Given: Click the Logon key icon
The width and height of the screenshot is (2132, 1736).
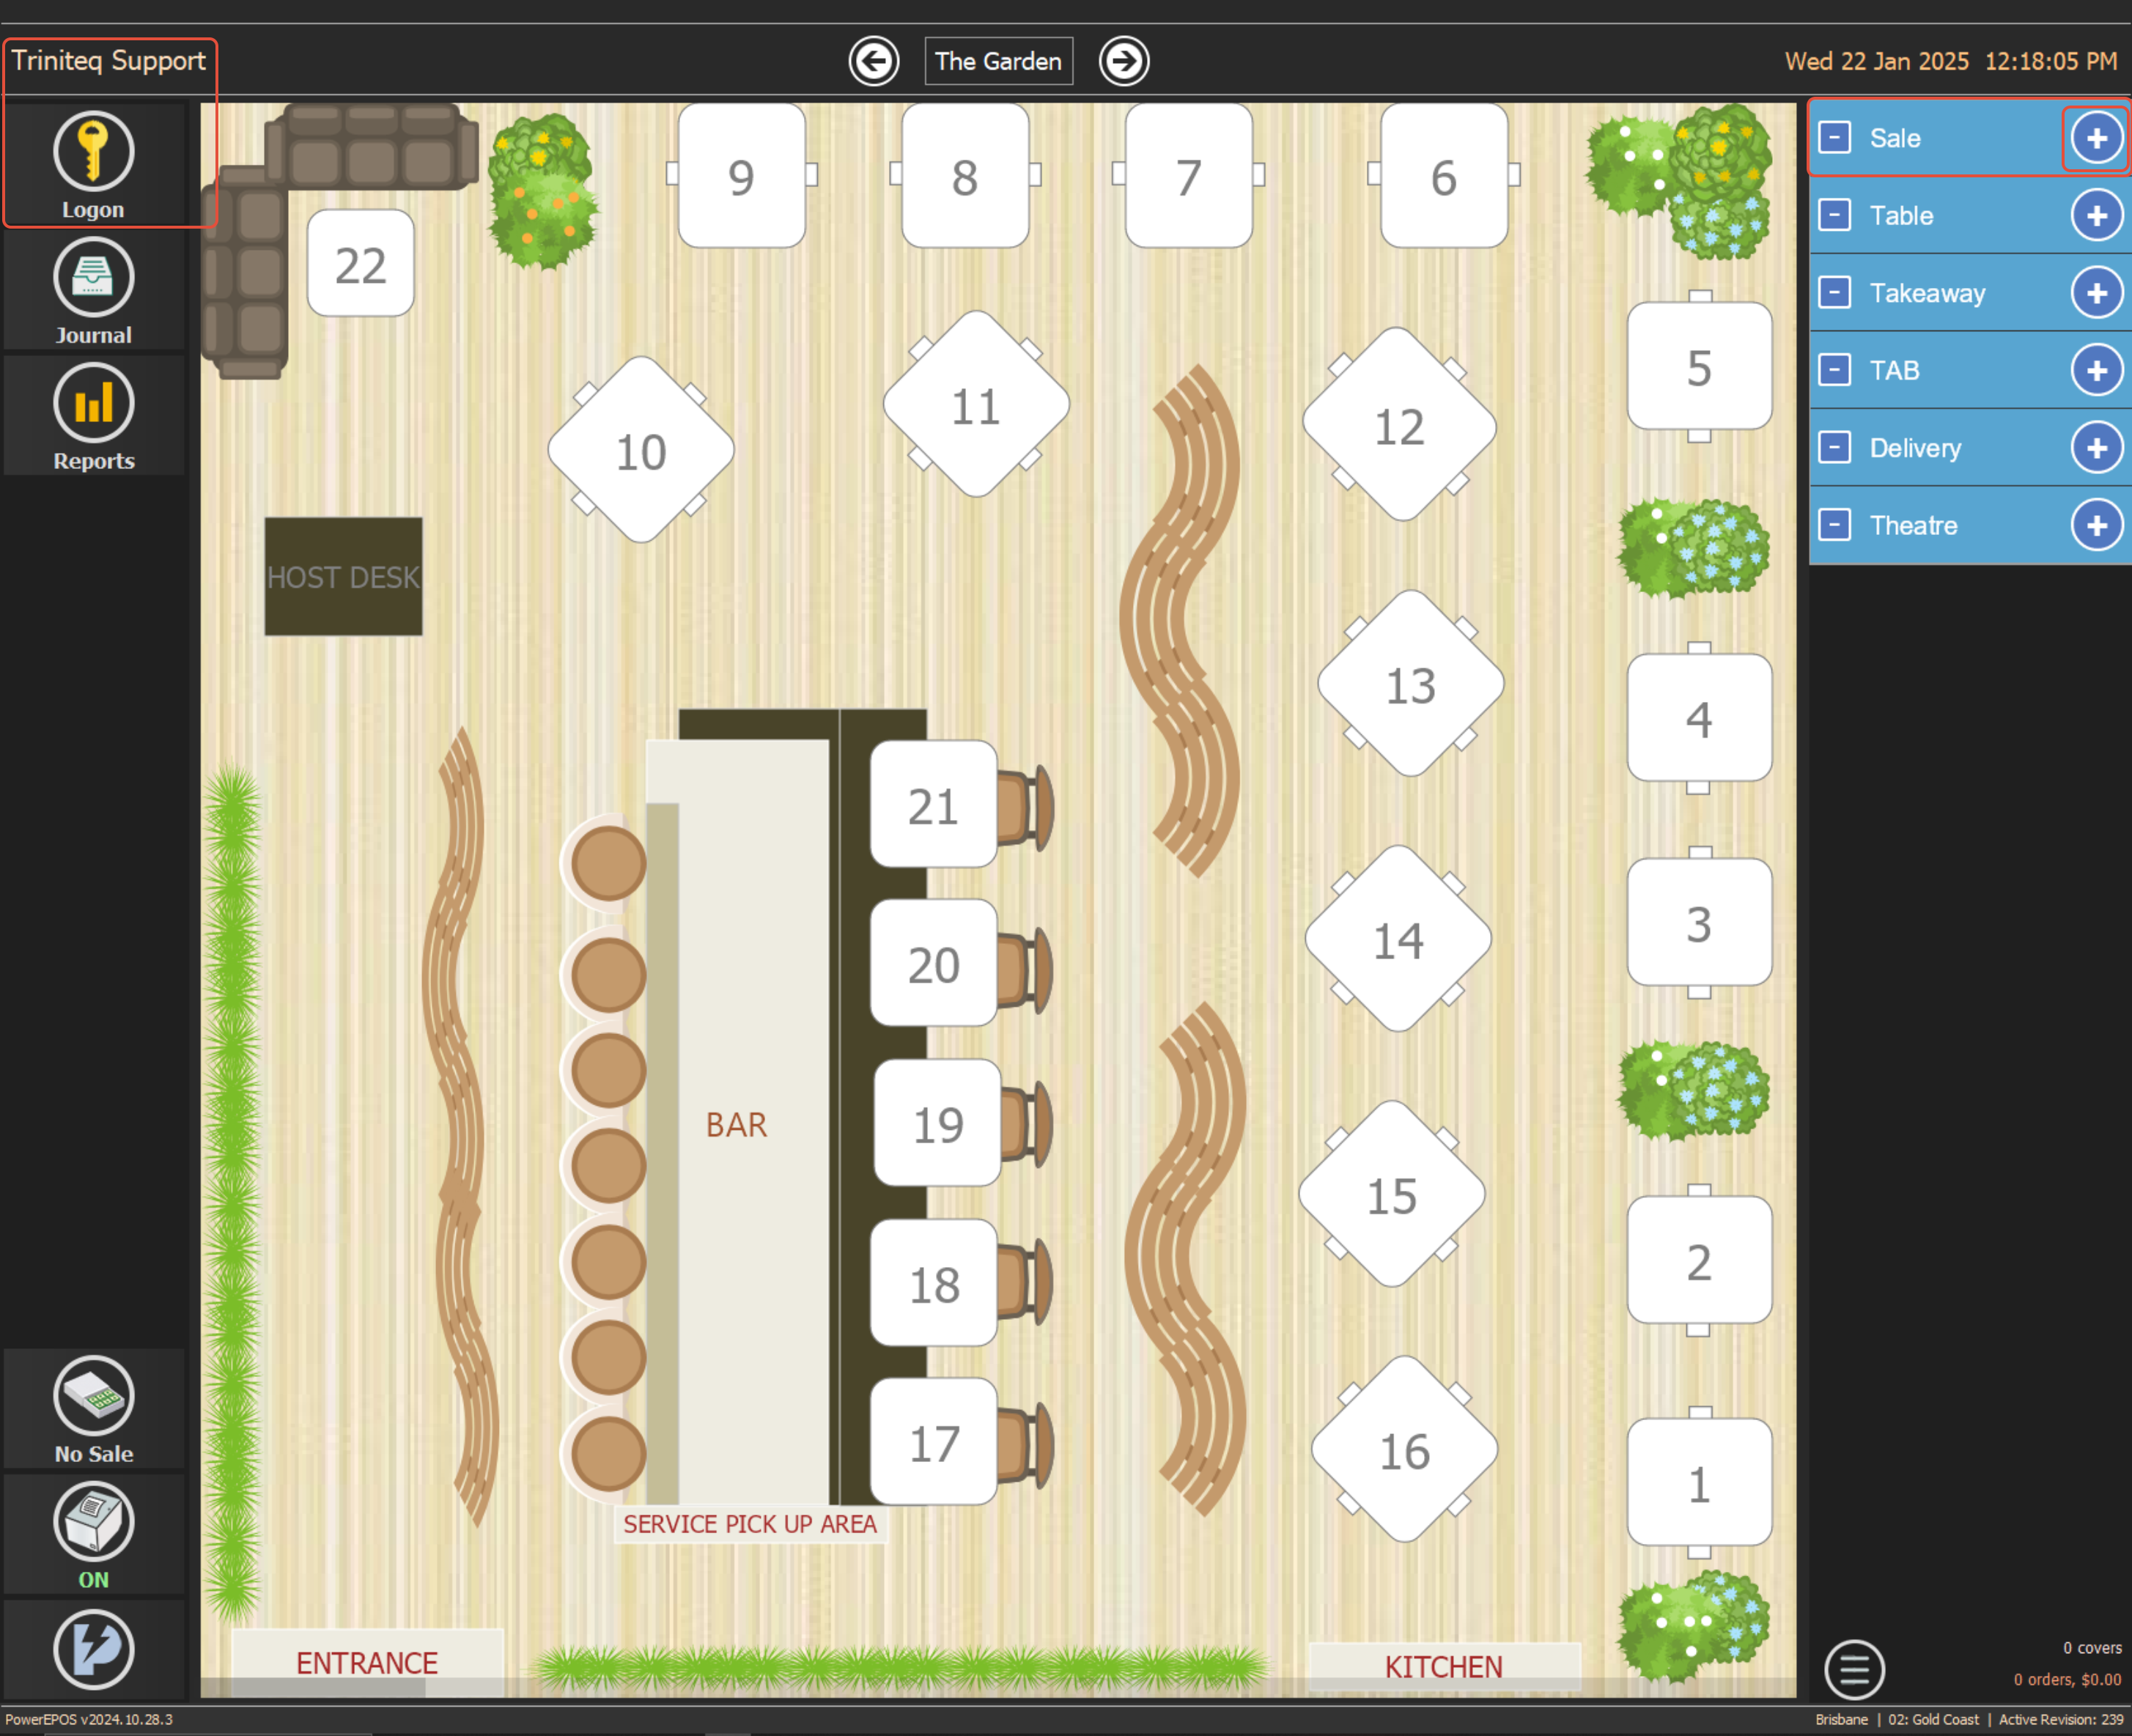Looking at the screenshot, I should (x=93, y=152).
